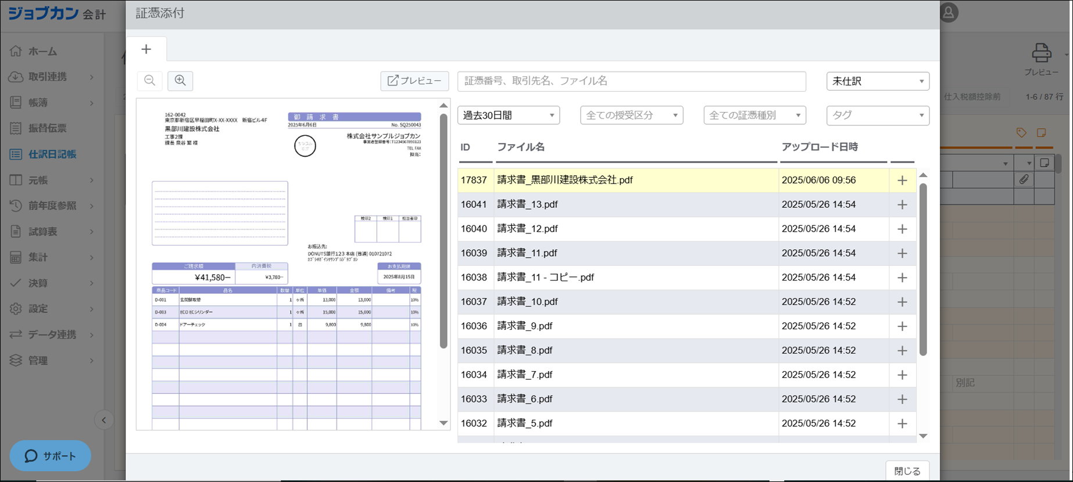1073x482 pixels.
Task: Add 請求書_5.pdf with its plus icon
Action: (902, 424)
